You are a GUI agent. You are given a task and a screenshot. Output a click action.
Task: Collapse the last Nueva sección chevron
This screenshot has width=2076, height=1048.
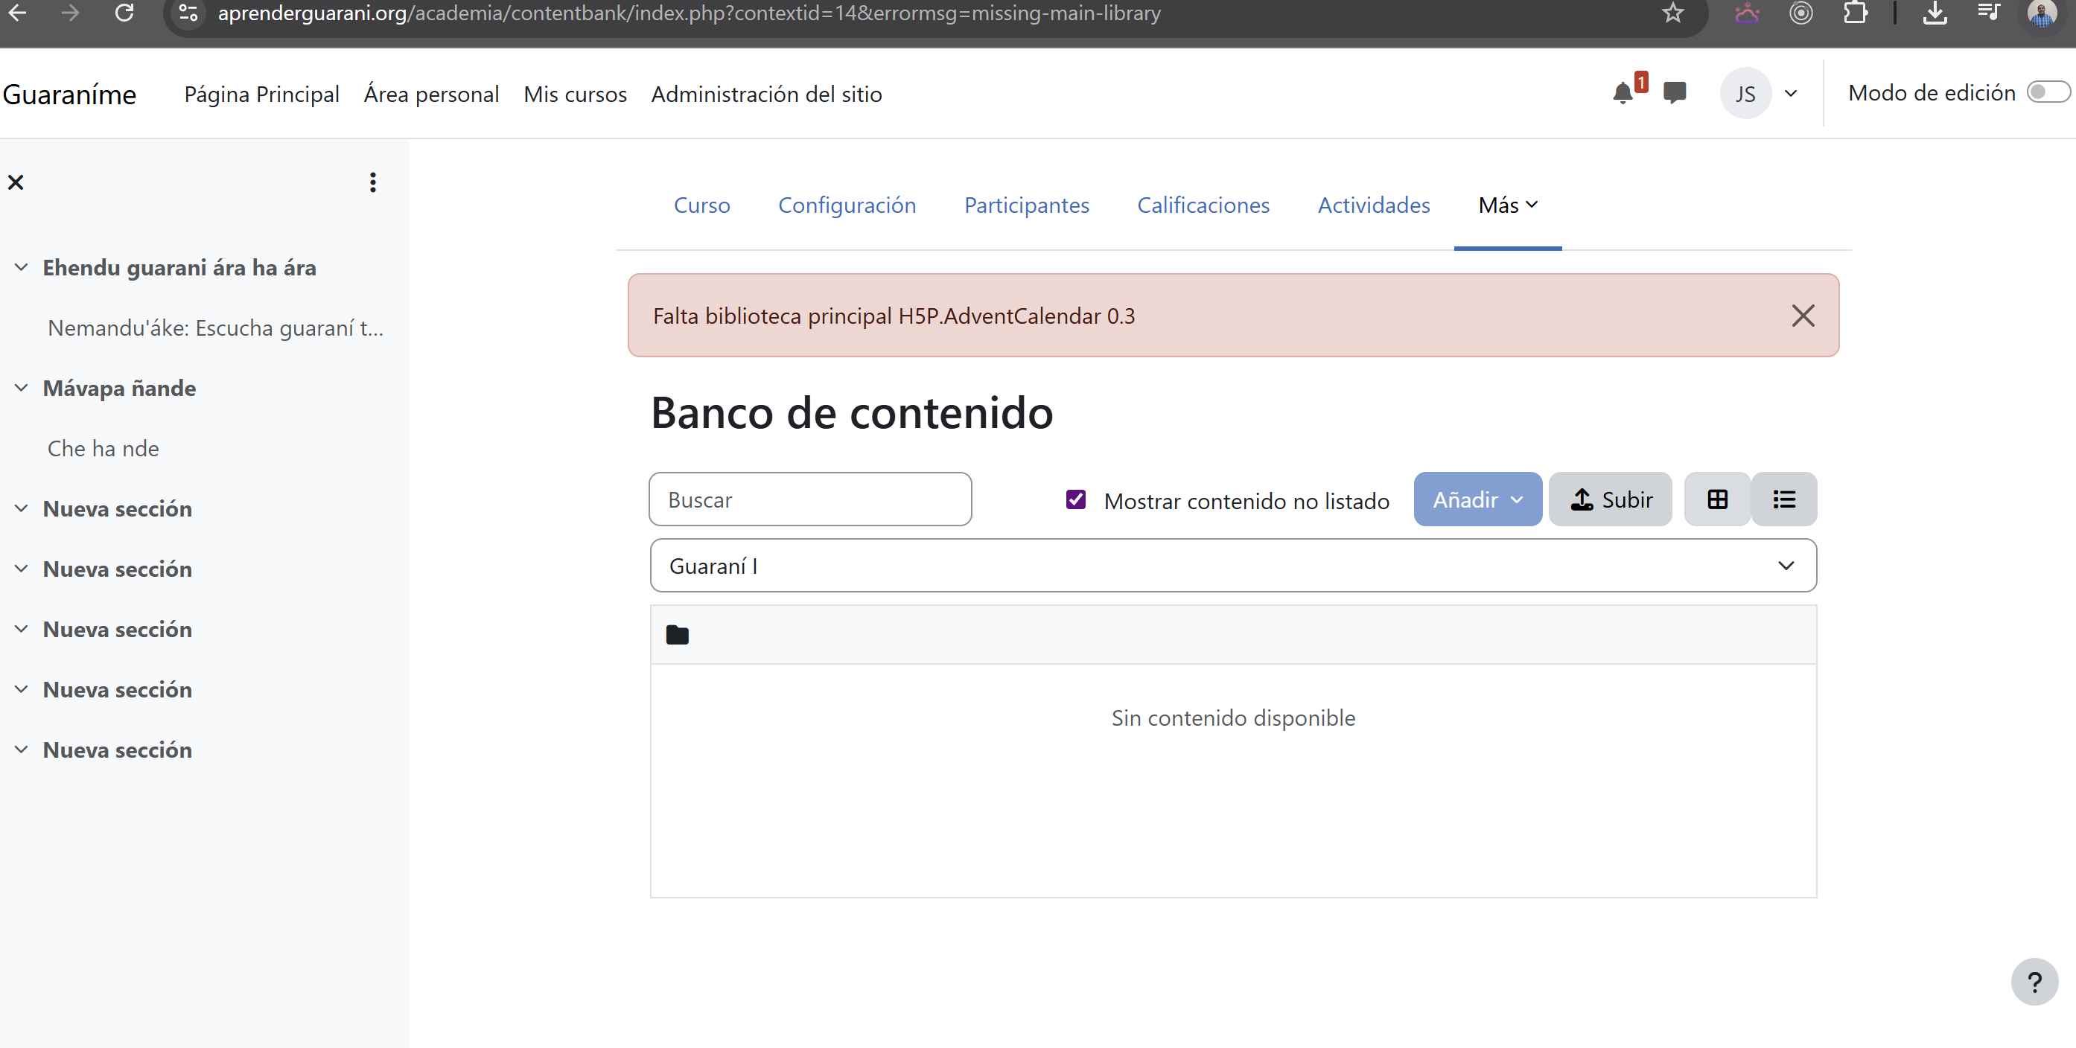[21, 749]
